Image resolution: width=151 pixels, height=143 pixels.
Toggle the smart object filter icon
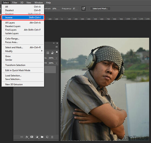pos(53,53)
